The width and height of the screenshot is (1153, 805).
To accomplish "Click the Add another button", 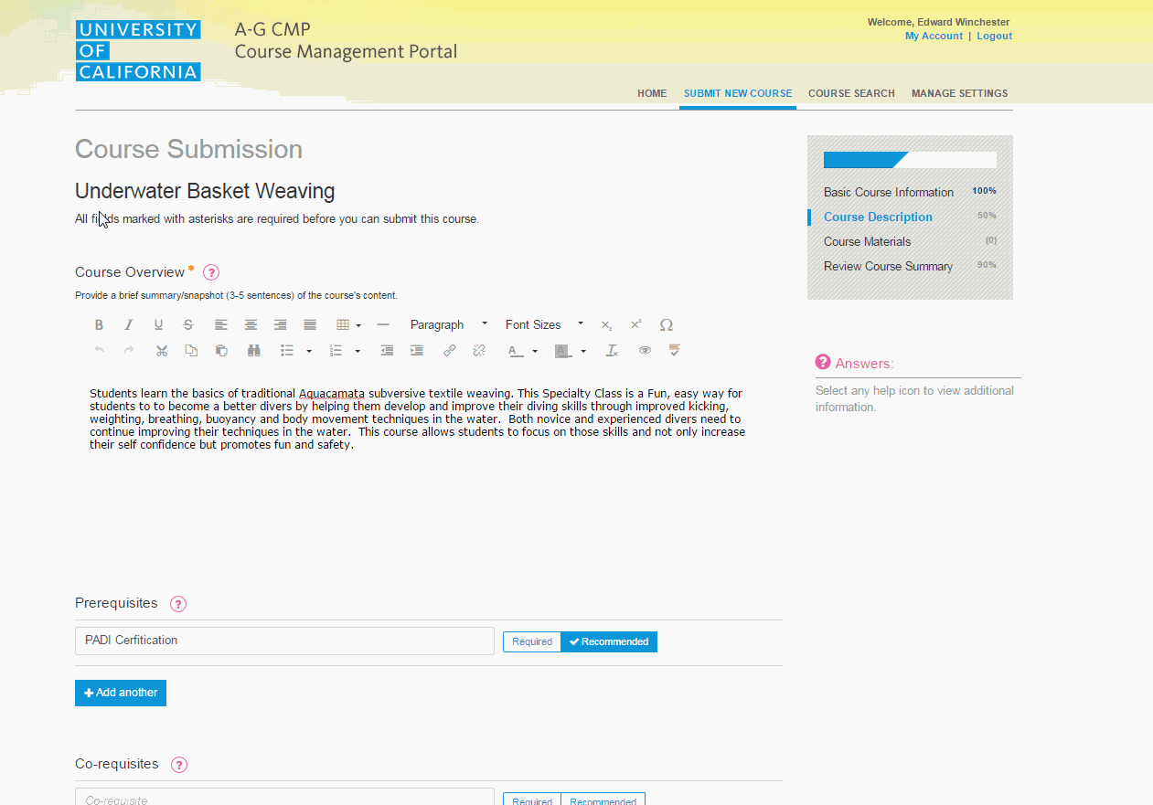I will [x=121, y=693].
